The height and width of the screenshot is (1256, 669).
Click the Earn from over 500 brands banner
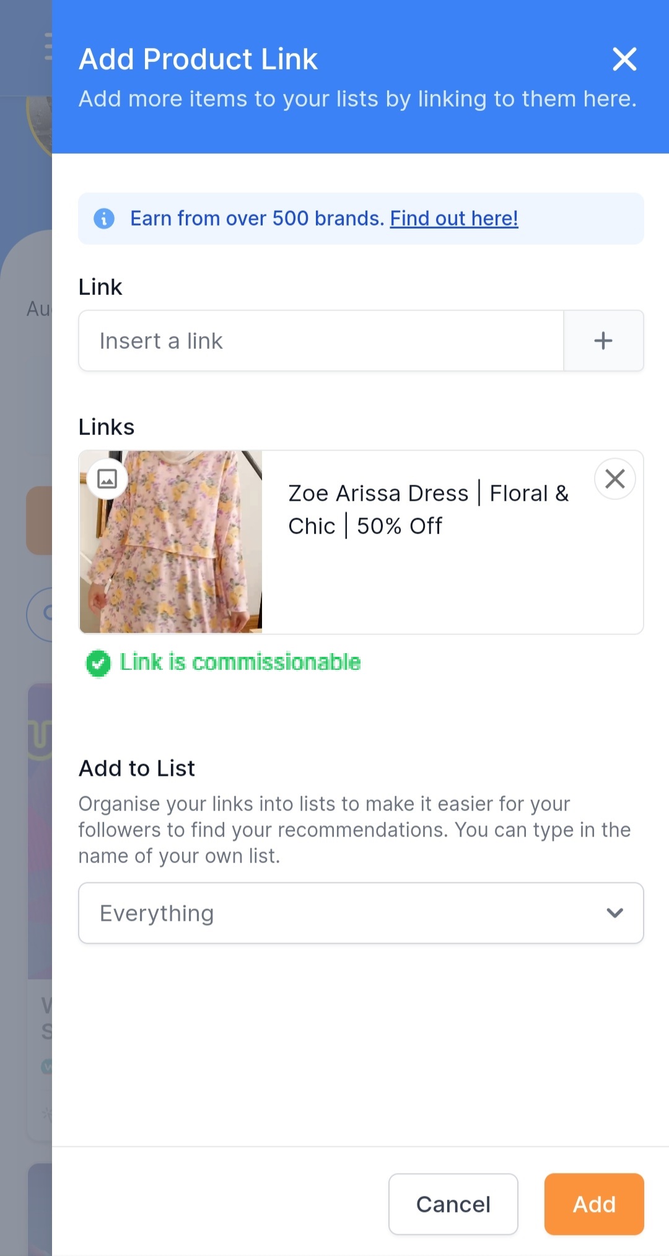[361, 219]
